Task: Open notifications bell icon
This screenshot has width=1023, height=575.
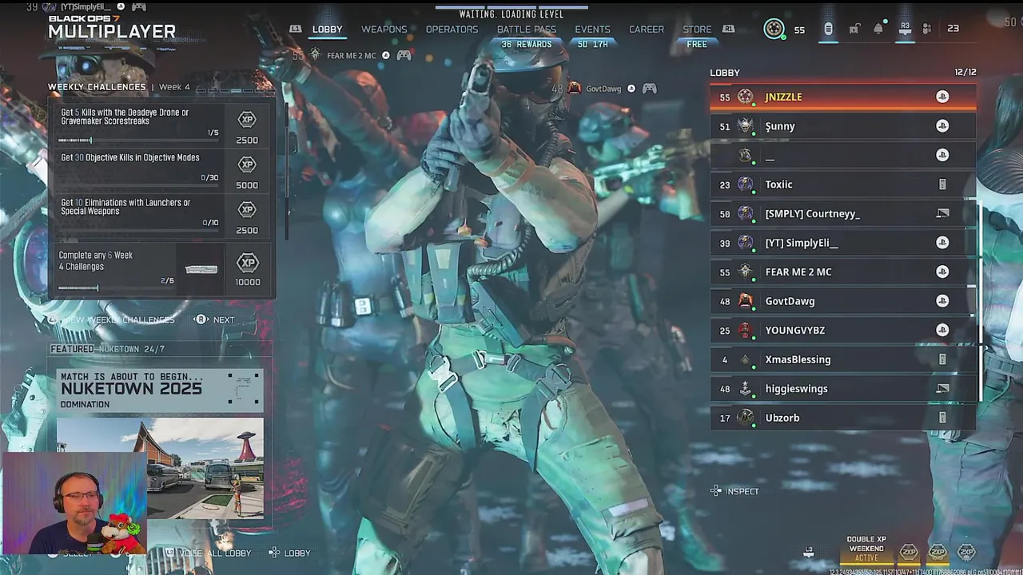Action: (x=878, y=29)
